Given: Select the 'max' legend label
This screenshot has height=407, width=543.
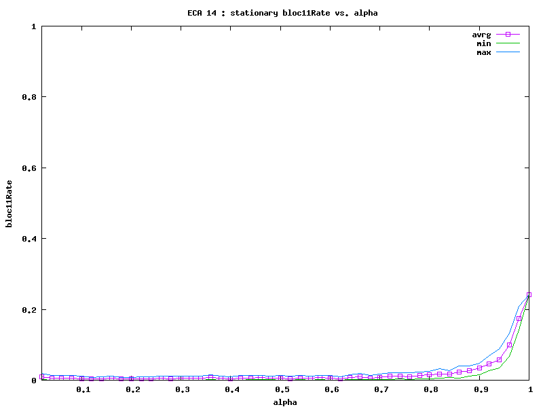Looking at the screenshot, I should pos(484,52).
